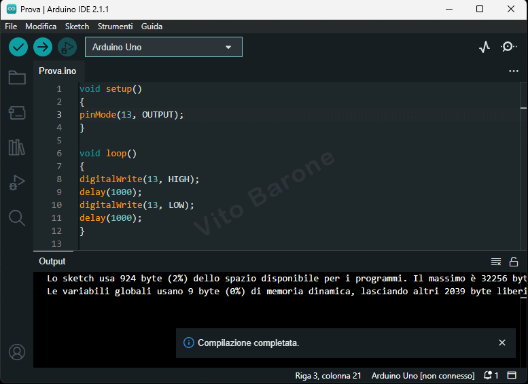The height and width of the screenshot is (384, 528).
Task: Click the Output panel vertical scrollbar
Action: coord(523,319)
